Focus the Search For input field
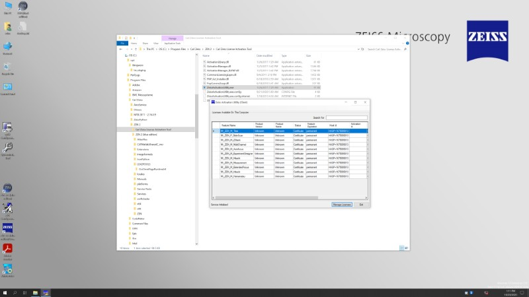The width and height of the screenshot is (529, 297). [x=346, y=117]
